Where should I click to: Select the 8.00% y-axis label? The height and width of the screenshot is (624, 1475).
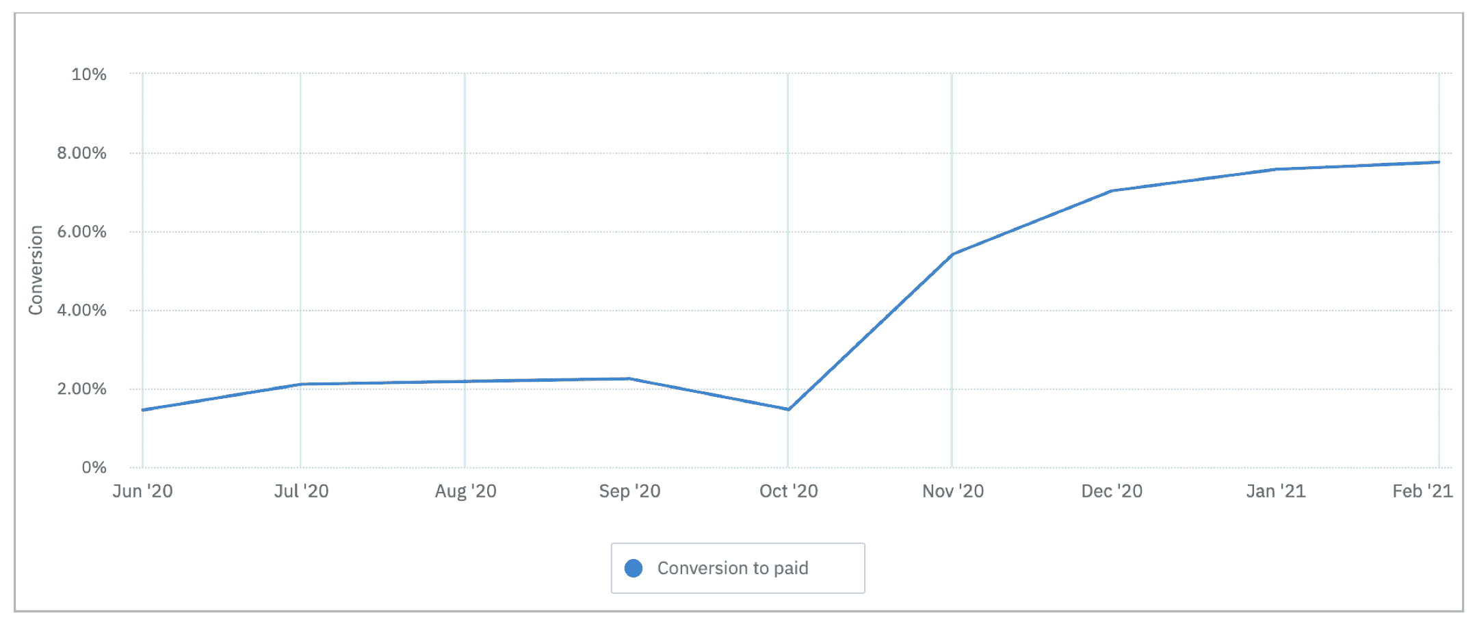click(x=81, y=153)
